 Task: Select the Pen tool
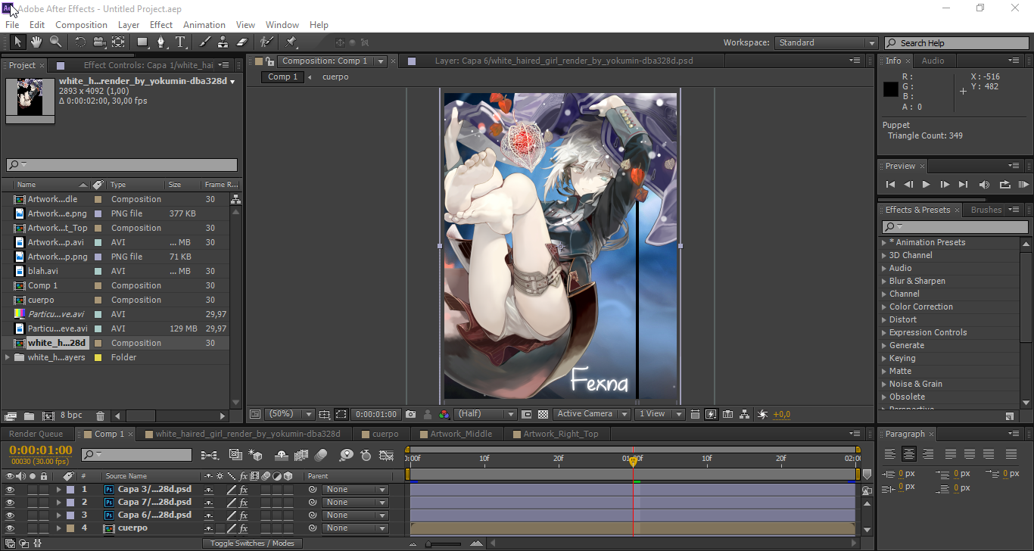coord(160,42)
